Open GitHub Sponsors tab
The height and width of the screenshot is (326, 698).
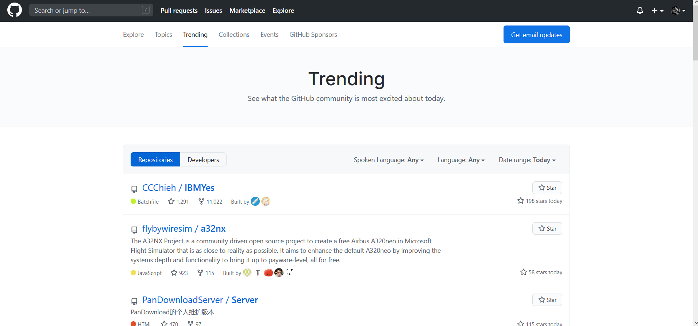click(x=313, y=35)
